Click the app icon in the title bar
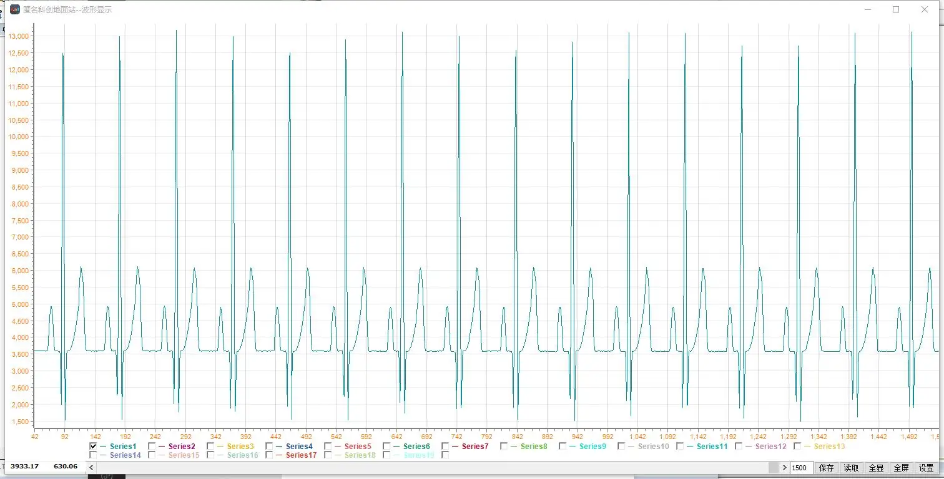This screenshot has height=479, width=944. click(x=15, y=9)
